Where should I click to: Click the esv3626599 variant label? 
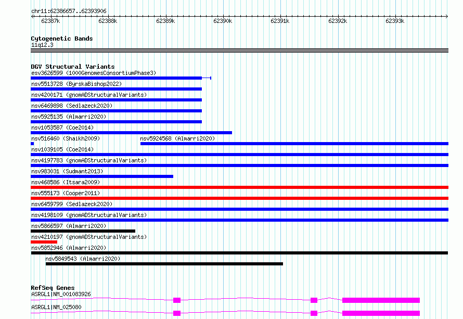click(x=94, y=73)
